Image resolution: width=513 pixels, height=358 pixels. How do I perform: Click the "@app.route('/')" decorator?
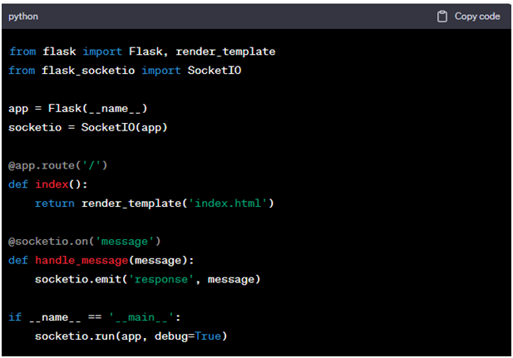58,165
